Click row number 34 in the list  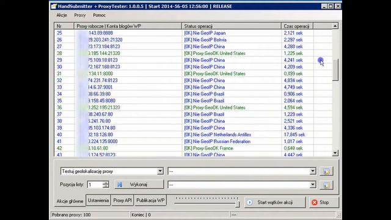[x=59, y=94]
